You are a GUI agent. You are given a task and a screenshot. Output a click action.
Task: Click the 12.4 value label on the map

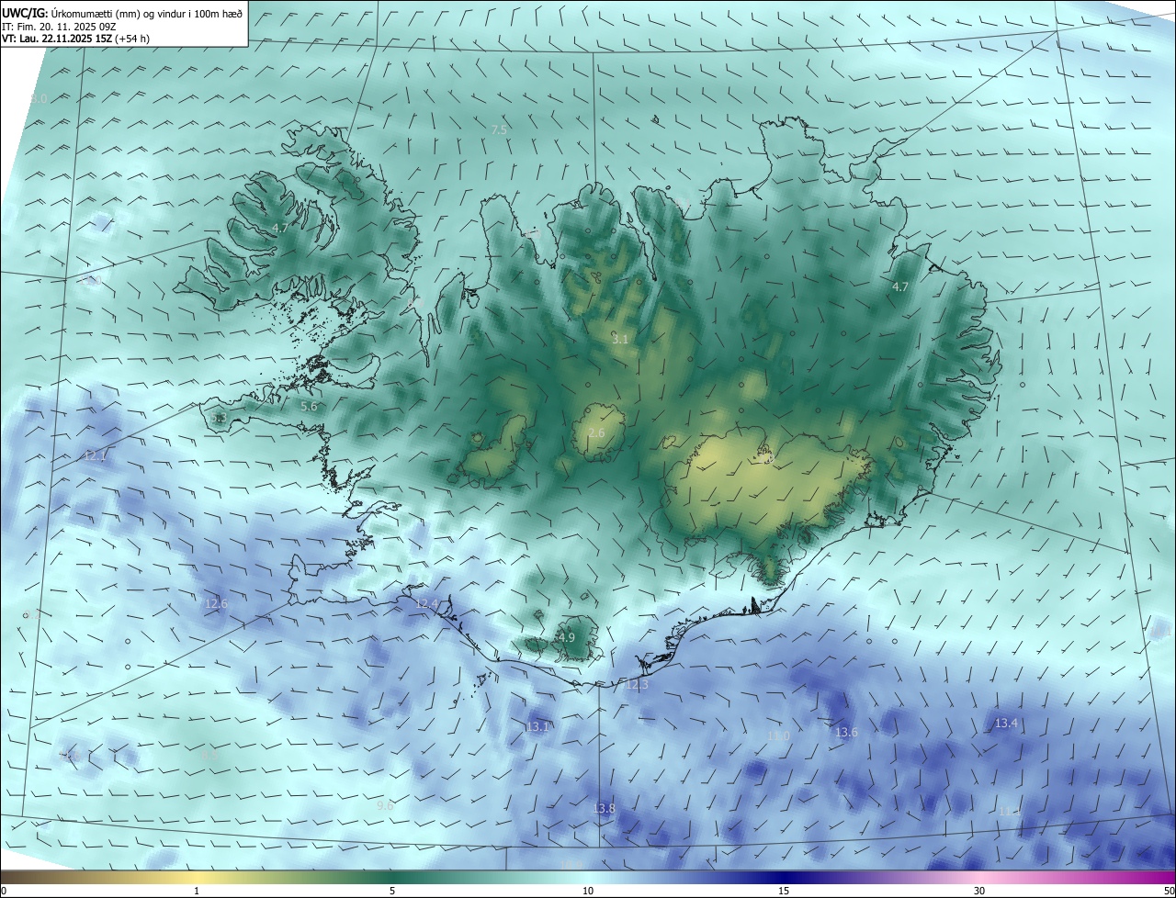point(427,603)
